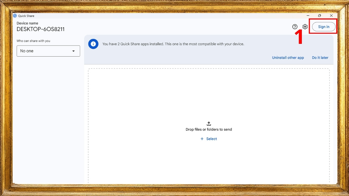Viewport: 349px width, 196px height.
Task: Click the Sign in button
Action: point(324,27)
